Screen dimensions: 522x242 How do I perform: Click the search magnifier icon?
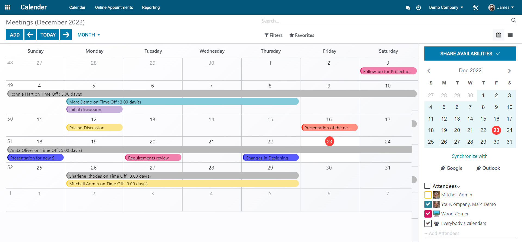click(514, 20)
